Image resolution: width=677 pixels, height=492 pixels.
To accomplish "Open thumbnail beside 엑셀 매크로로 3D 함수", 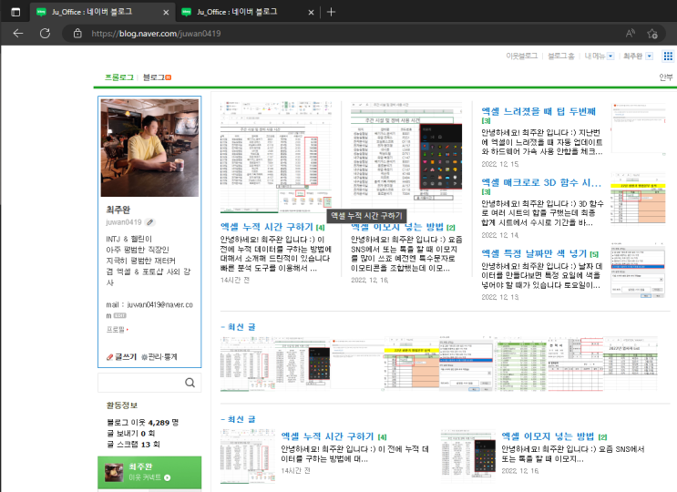I will [x=638, y=199].
